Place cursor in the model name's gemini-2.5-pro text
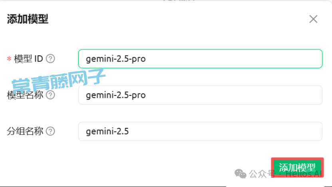332x187 pixels. coord(116,95)
